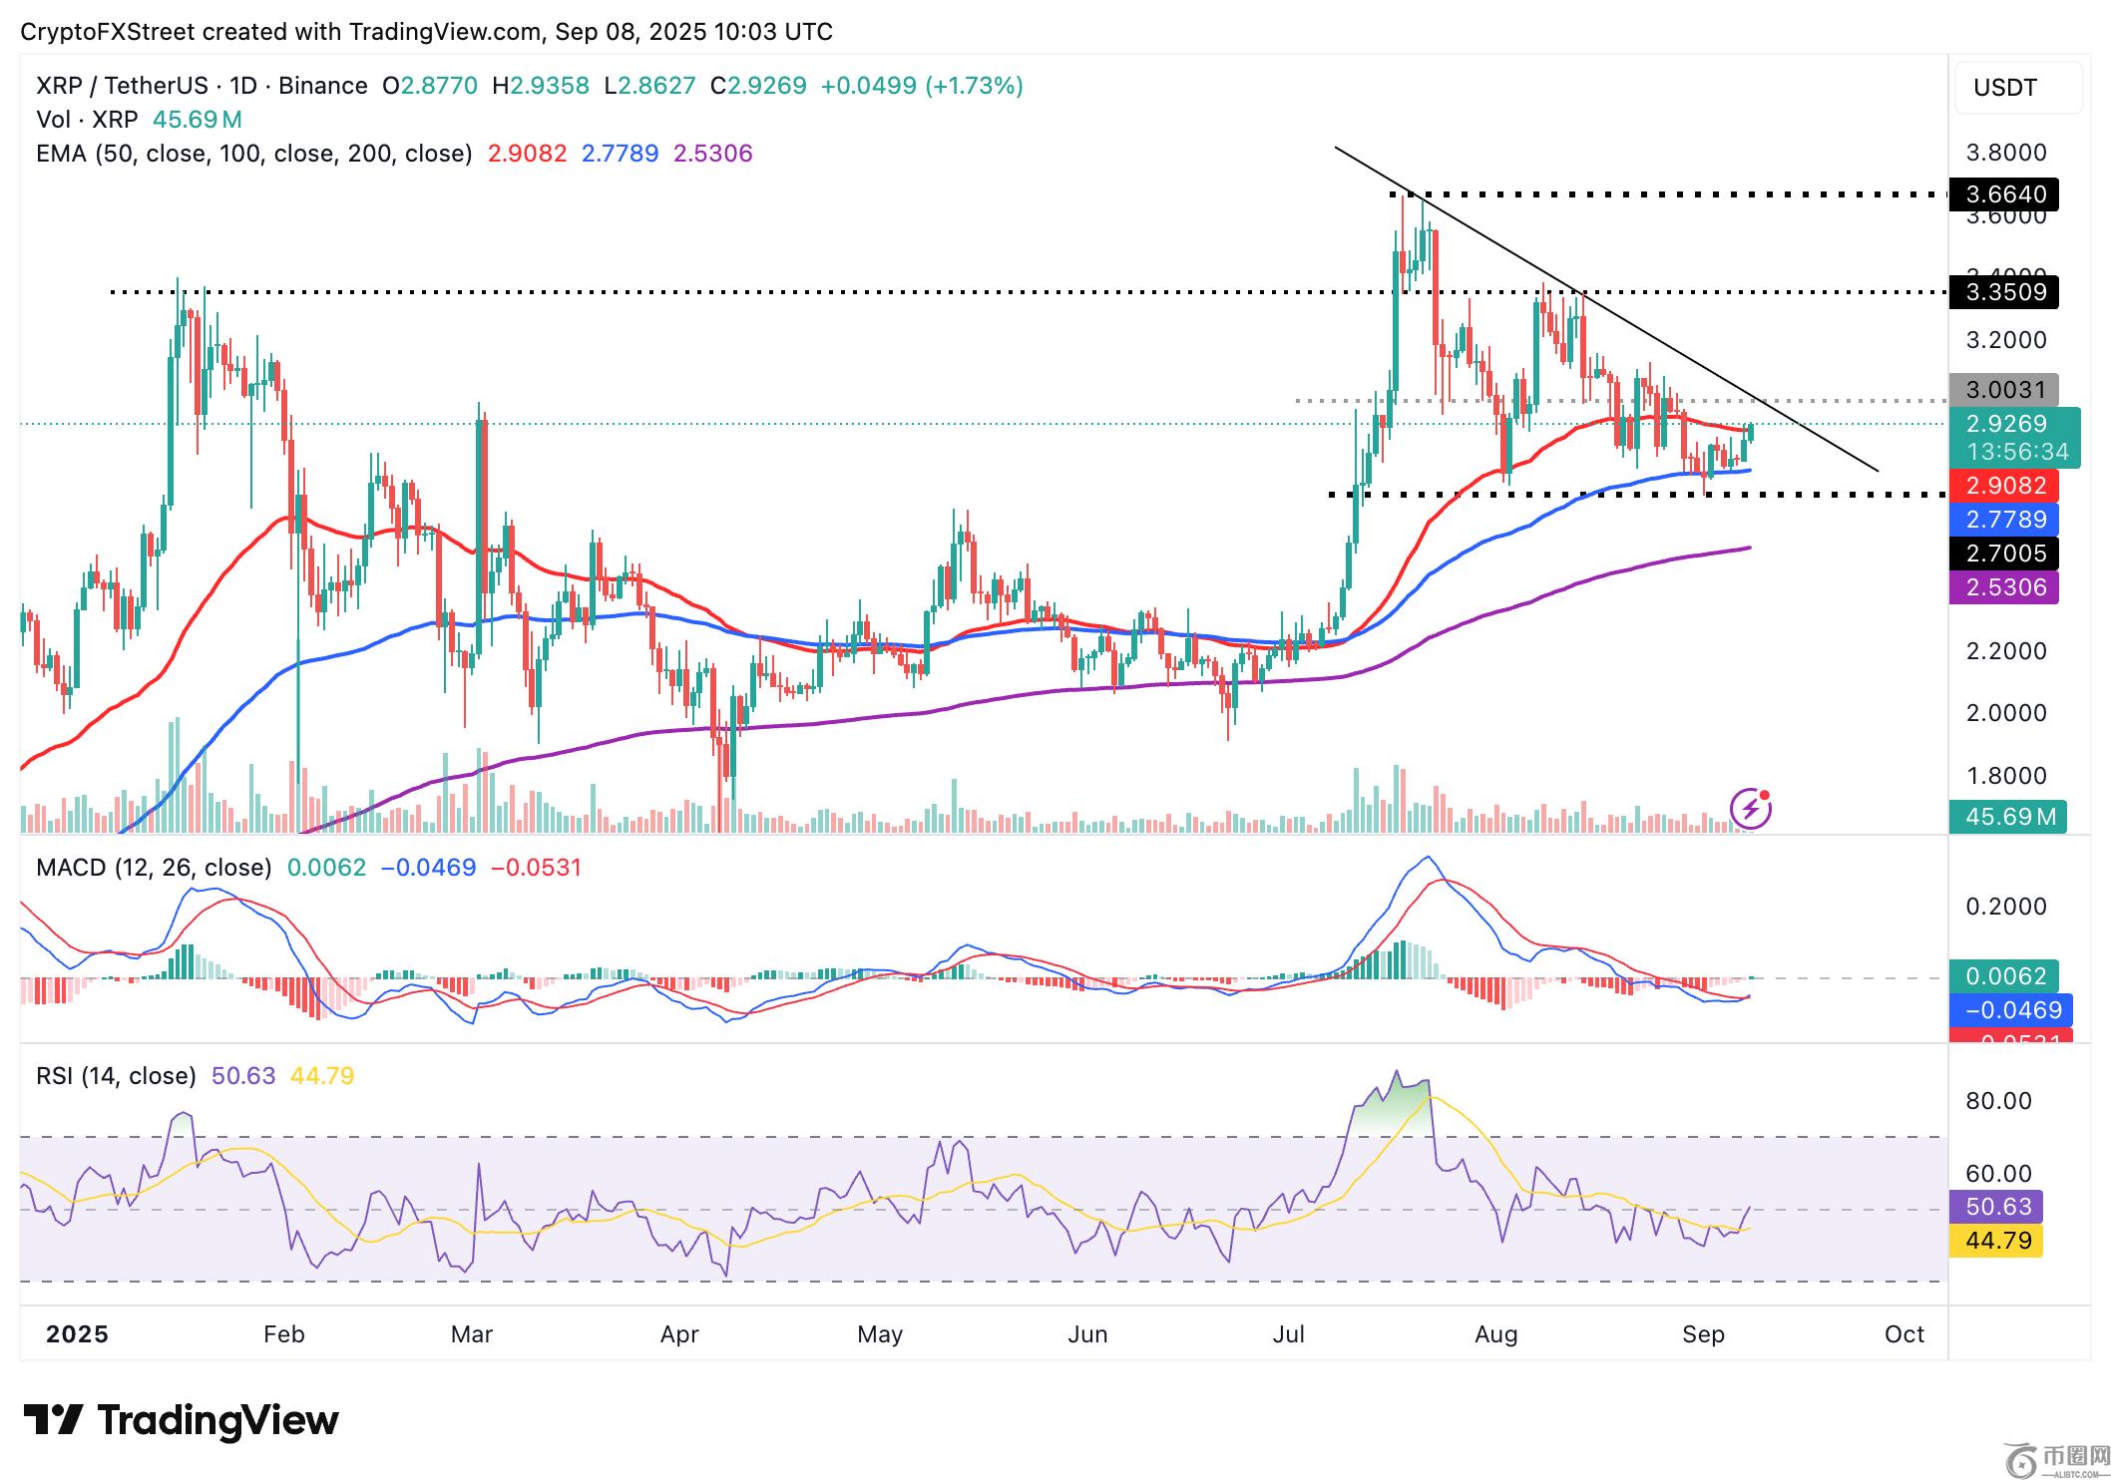Select the EMA indicator legend text
The image size is (2111, 1480).
(253, 154)
